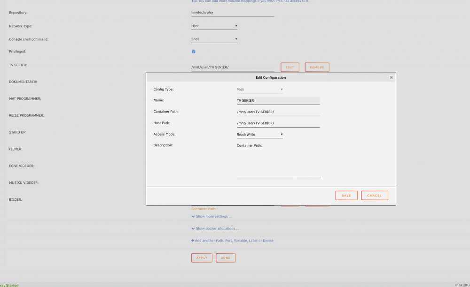Screen dimensions: 470x287
Task: Toggle the Privileged checkbox
Action: coord(193,52)
